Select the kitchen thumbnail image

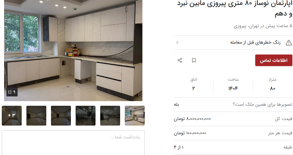coord(135,116)
